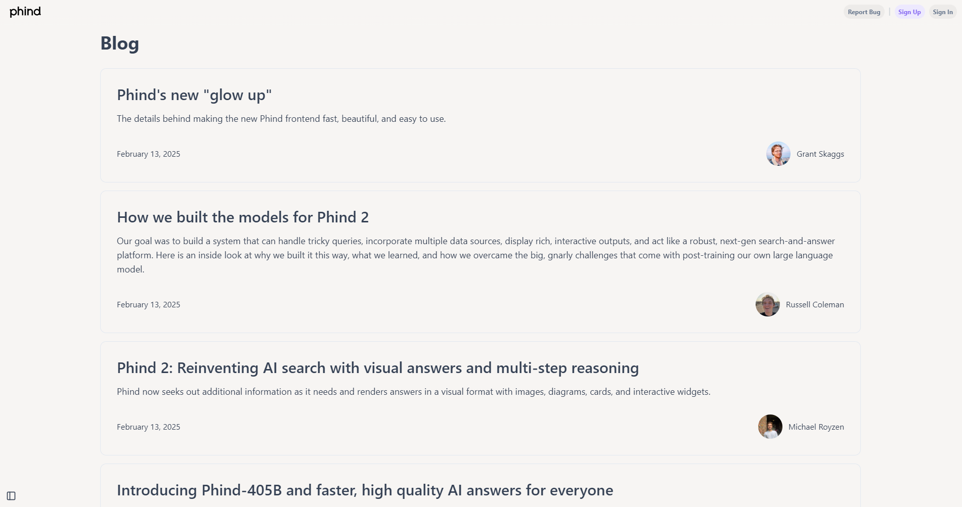
Task: Open Phind 2: Reinventing AI search article
Action: tap(378, 368)
